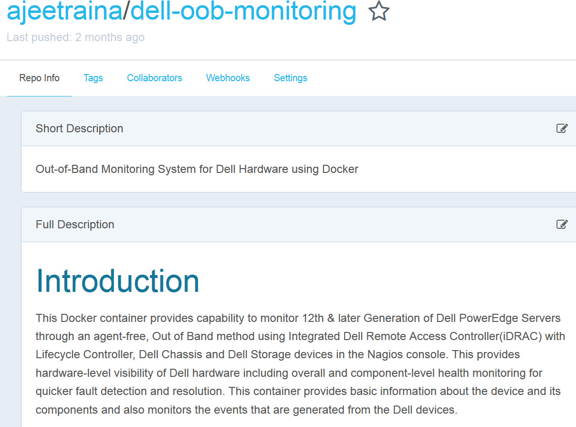Star the dell-oob-monitoring repository
Viewport: 576px width, 427px height.
(379, 11)
